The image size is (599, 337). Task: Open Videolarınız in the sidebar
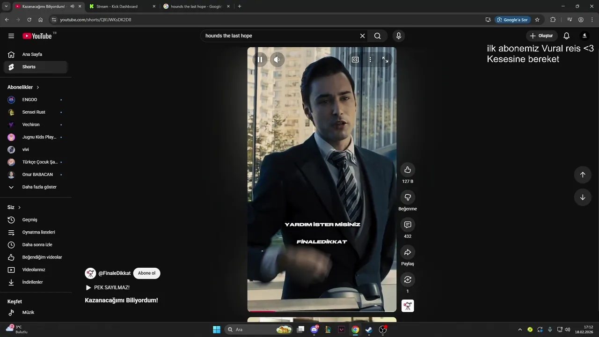(x=36, y=270)
